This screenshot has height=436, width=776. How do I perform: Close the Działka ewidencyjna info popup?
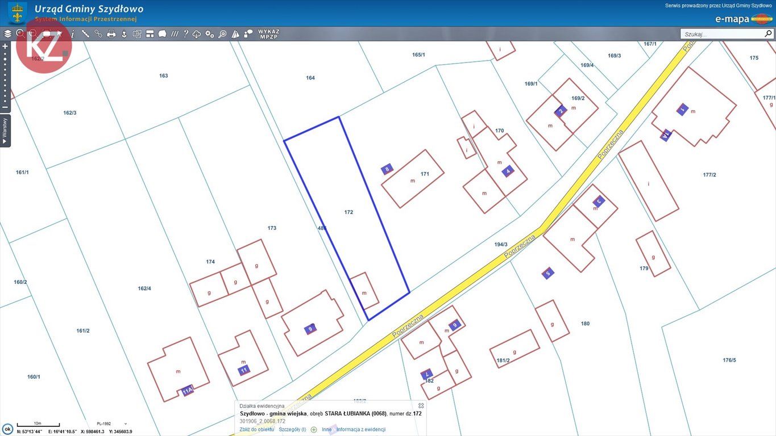421,406
